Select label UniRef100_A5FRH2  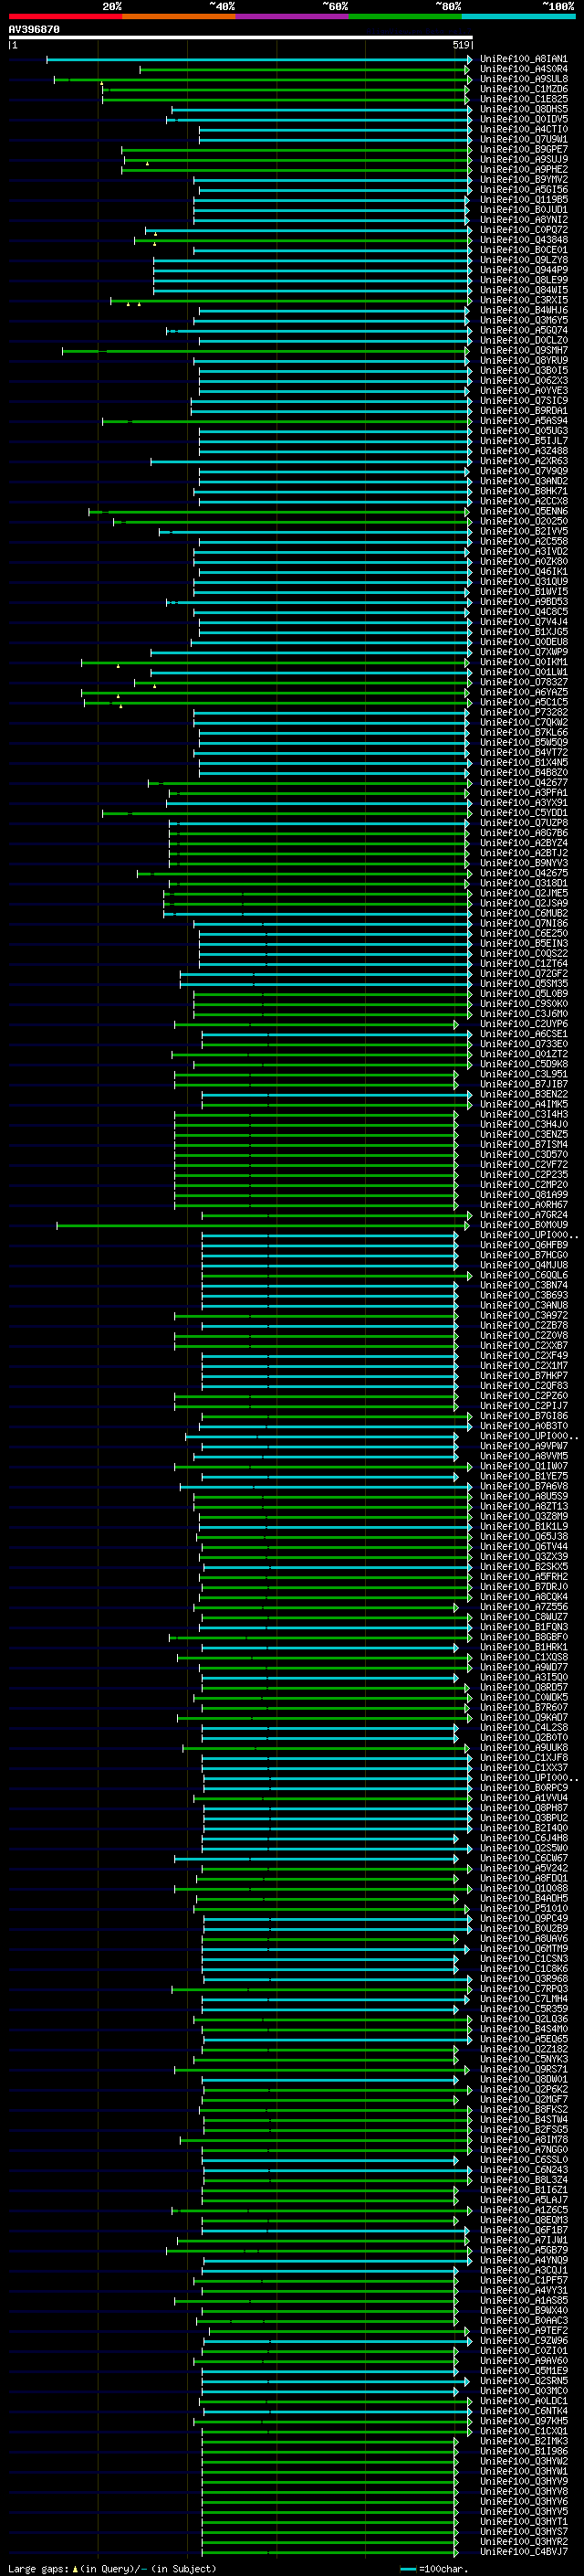[524, 1577]
